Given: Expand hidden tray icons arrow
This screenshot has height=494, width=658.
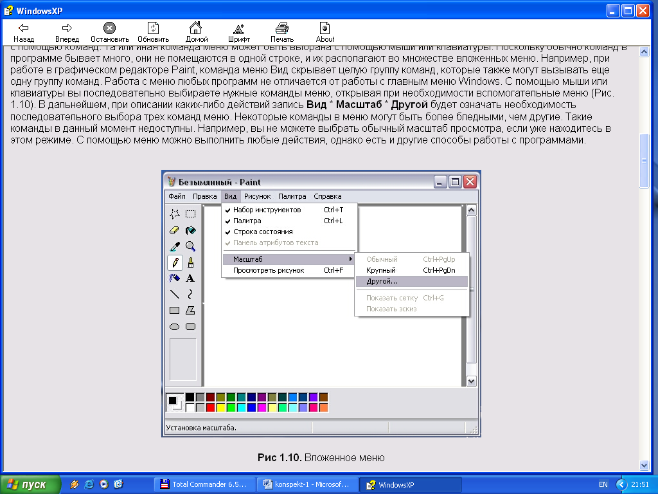Looking at the screenshot, I should click(621, 485).
